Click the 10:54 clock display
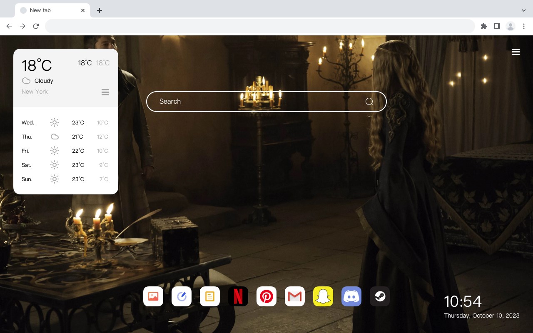Screen dimensions: 533x333 463,301
